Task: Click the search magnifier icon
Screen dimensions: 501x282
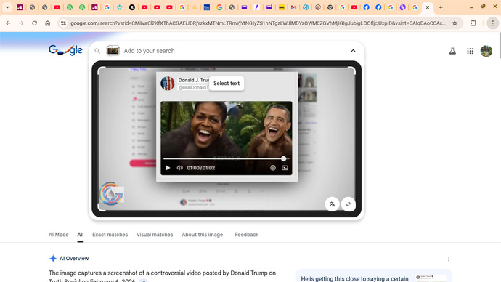Action: coord(97,51)
